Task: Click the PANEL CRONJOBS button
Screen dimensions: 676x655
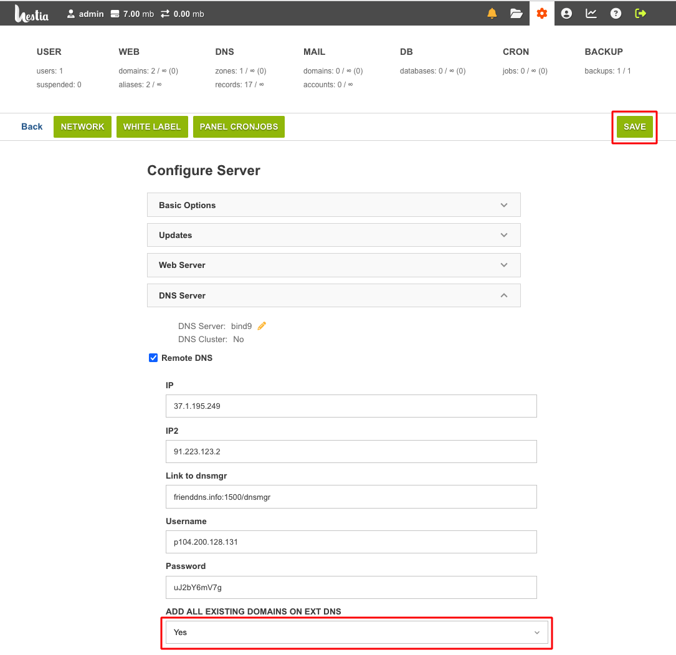Action: pos(239,127)
